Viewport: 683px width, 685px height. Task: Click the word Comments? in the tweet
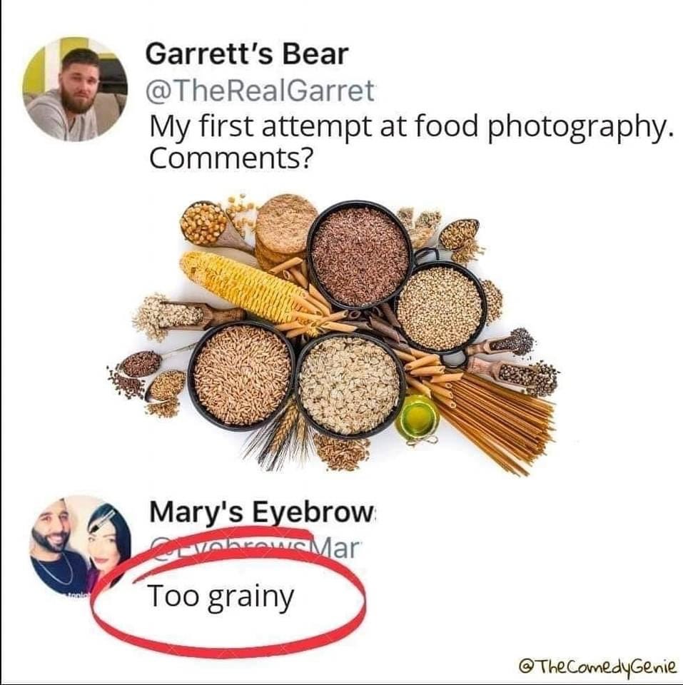[x=231, y=158]
